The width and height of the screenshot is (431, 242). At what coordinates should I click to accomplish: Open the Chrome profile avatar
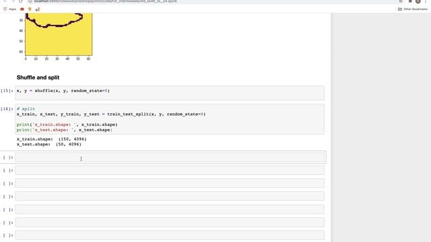click(418, 1)
